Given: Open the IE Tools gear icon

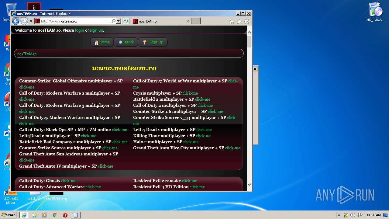Looking at the screenshot, I should click(247, 22).
